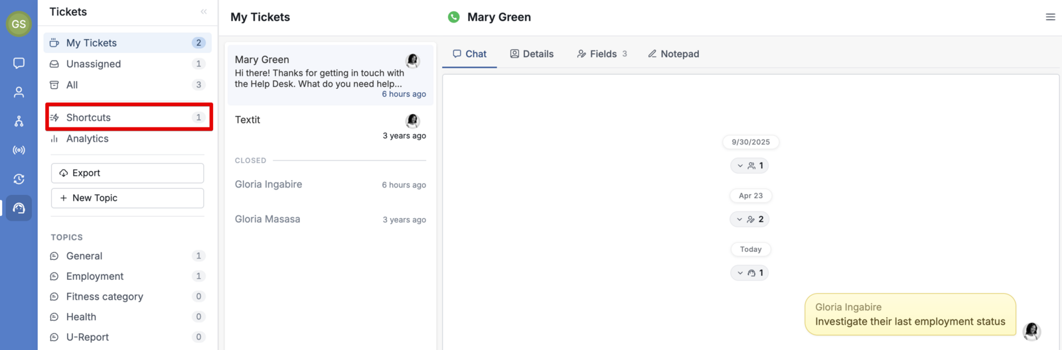Screen dimensions: 1062x350
Task: Click the Export button
Action: (x=127, y=173)
